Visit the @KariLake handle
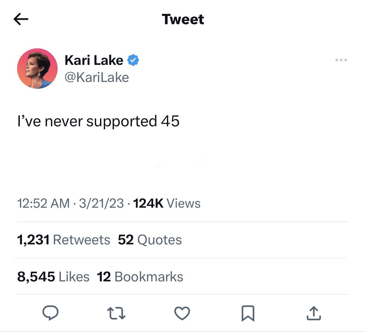The height and width of the screenshot is (332, 366). click(97, 77)
